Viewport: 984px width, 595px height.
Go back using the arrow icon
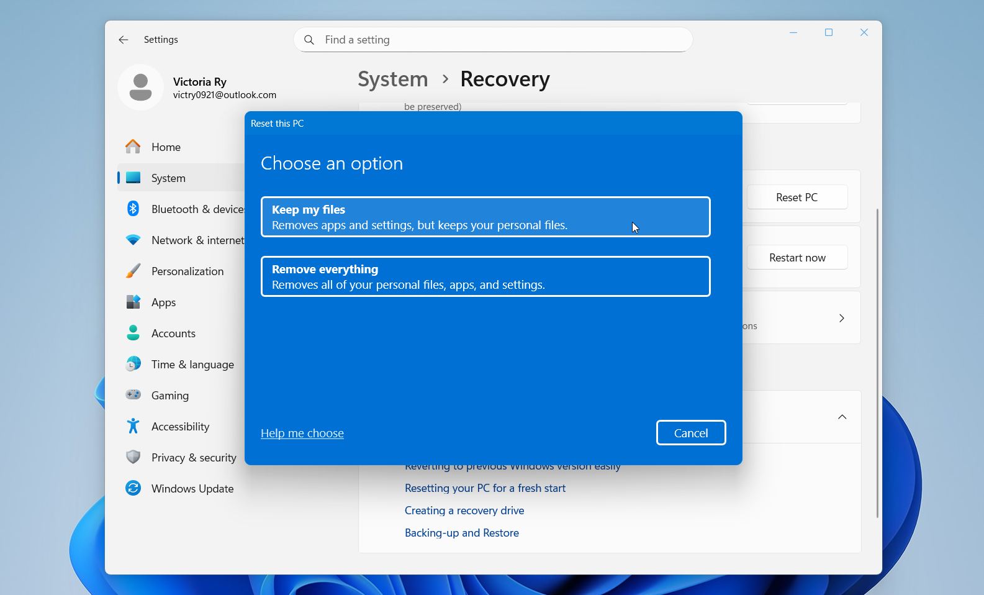click(124, 40)
